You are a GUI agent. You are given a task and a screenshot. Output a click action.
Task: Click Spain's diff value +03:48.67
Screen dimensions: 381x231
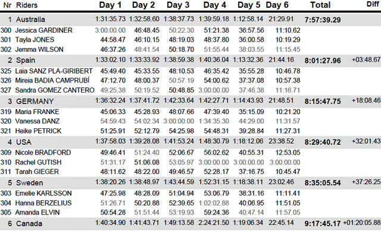tap(366, 59)
